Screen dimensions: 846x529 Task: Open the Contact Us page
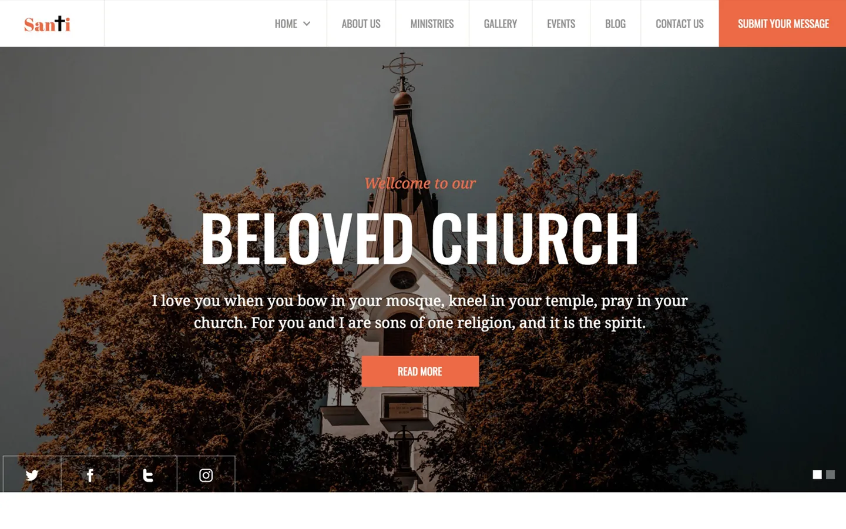click(x=680, y=24)
